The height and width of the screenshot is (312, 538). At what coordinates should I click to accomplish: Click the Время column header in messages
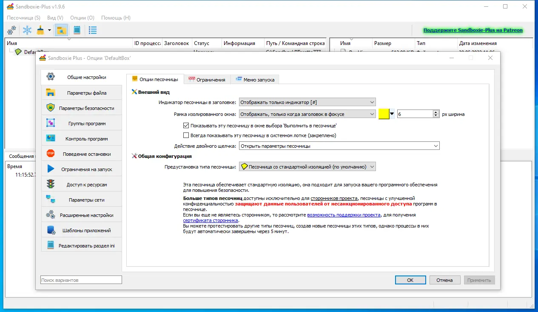[x=20, y=166]
